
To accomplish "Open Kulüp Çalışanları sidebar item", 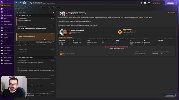I will [8, 24].
